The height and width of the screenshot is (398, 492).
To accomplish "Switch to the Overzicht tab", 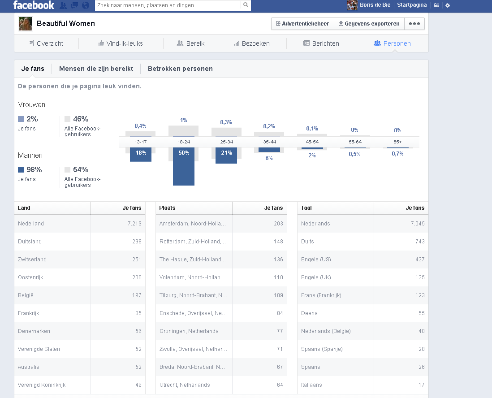I will point(47,43).
